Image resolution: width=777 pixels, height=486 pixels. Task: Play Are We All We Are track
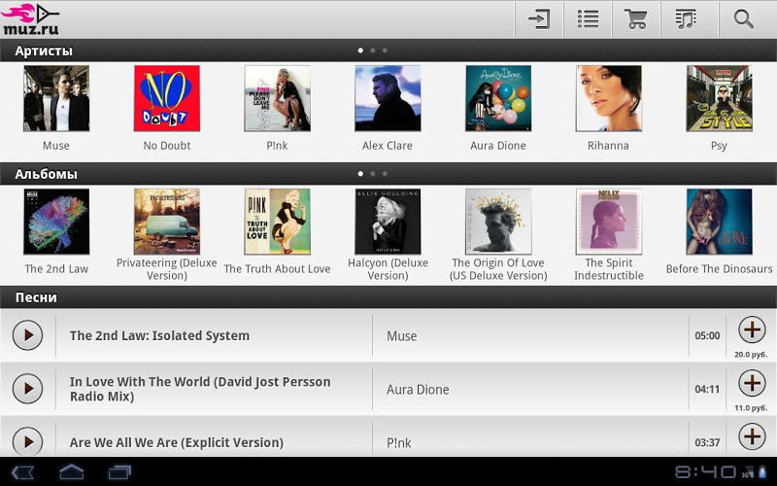coord(28,441)
